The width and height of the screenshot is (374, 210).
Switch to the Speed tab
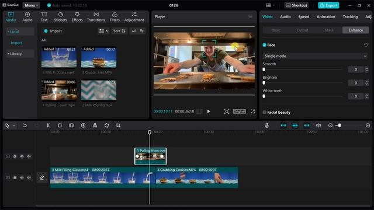pos(304,17)
